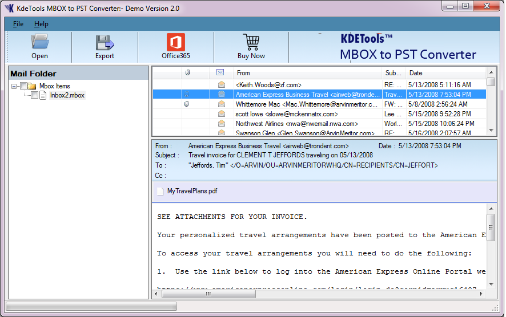506x317 pixels.
Task: Select the Keith.Woods@zf.com email row
Action: point(319,85)
